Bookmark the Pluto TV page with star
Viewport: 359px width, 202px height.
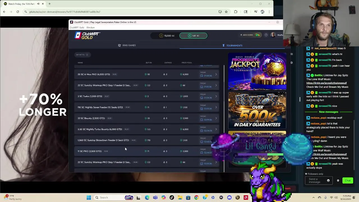pos(226,12)
